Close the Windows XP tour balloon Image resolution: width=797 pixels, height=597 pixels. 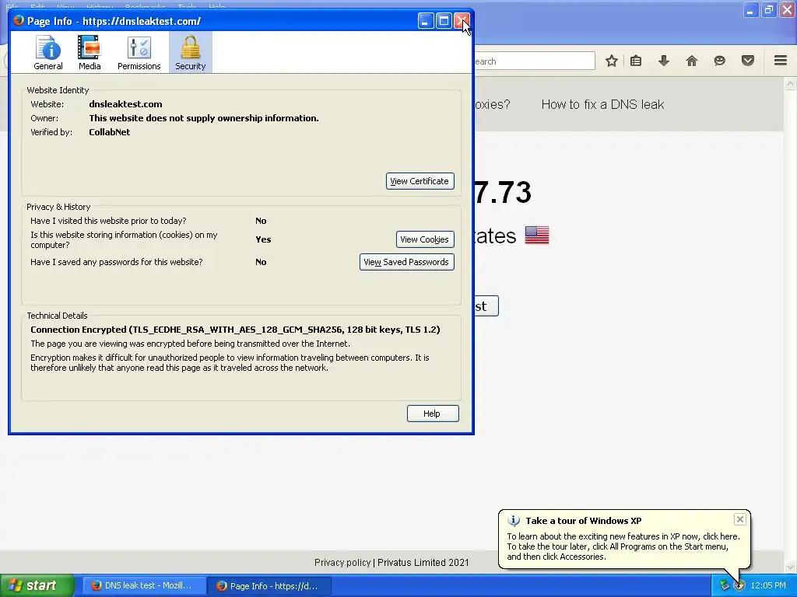740,519
